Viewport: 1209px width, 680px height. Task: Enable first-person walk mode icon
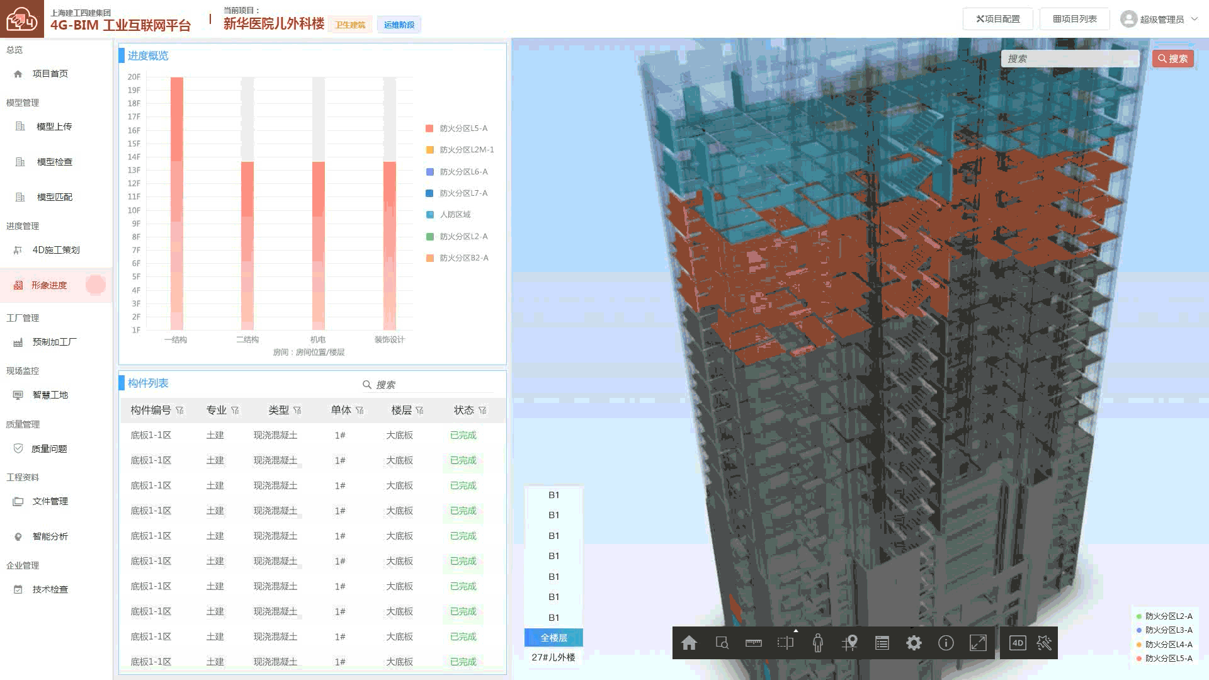coord(817,643)
